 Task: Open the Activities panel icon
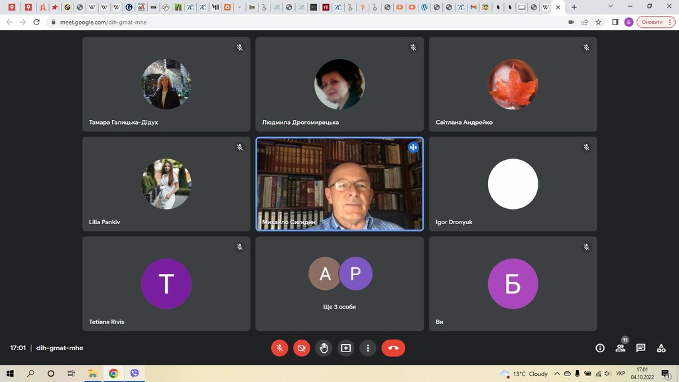pos(661,348)
